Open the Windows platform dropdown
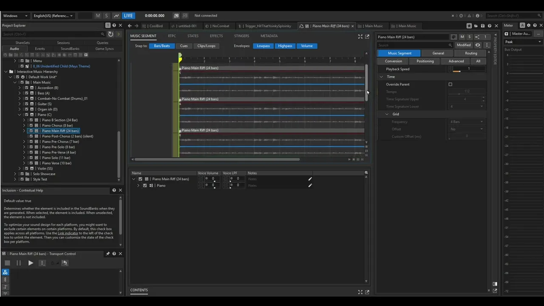544x306 pixels. 15,16
